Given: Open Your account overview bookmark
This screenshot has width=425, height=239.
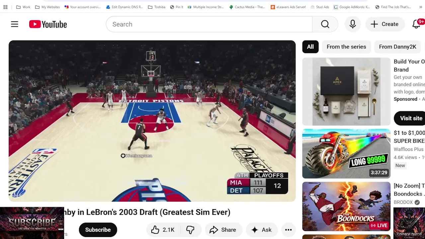Looking at the screenshot, I should point(83,7).
